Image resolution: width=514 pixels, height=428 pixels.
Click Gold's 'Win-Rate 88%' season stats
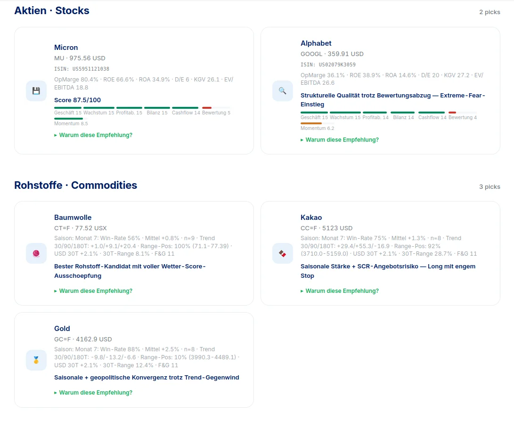tap(147, 357)
